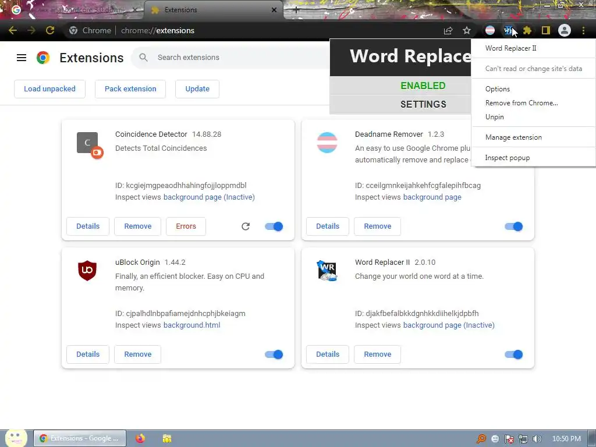Open the Deadname Remover toolbar icon
Screen dimensions: 596x447
coord(490,30)
